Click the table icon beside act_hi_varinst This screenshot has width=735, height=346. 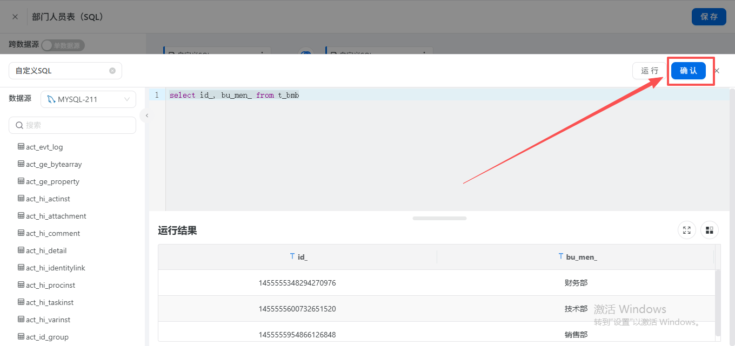click(x=21, y=320)
